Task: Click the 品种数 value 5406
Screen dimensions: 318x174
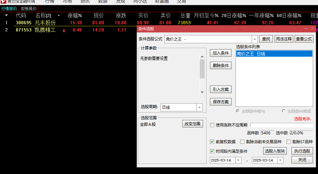Action: click(x=267, y=133)
